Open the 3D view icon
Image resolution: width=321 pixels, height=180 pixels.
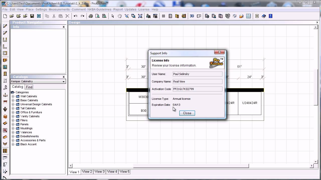(192, 16)
